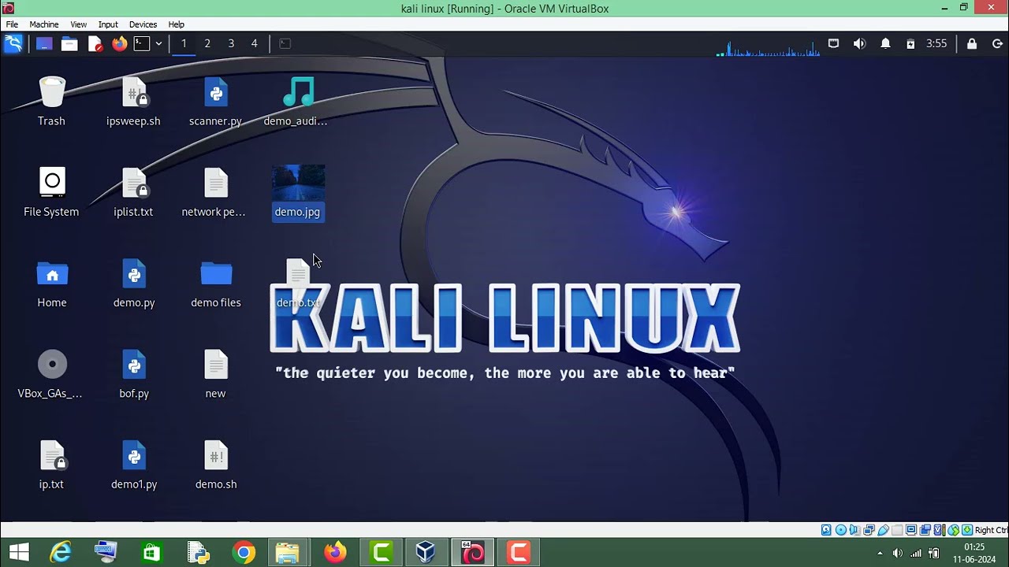Select the demo.txt file icon
The width and height of the screenshot is (1009, 567).
pos(298,283)
